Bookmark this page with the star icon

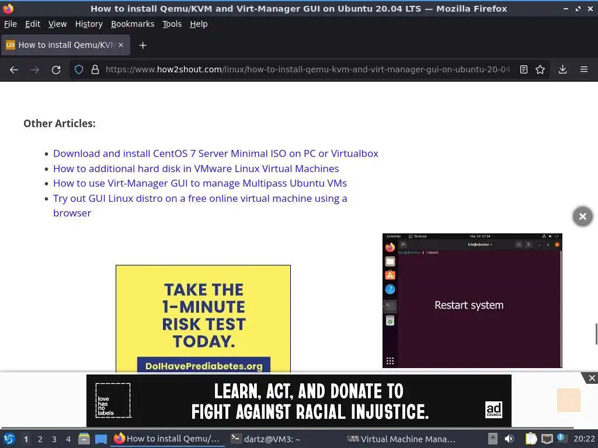click(x=540, y=70)
